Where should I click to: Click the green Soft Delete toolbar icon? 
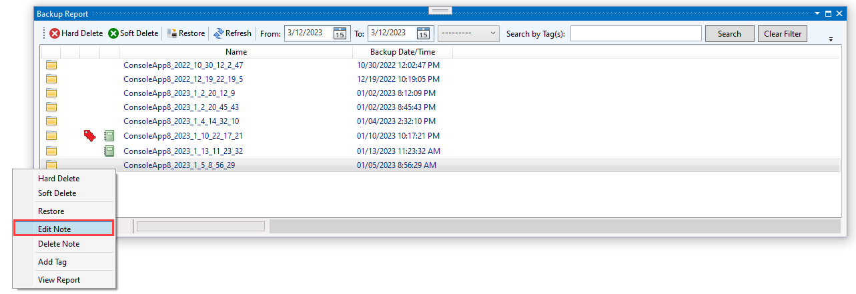click(113, 33)
